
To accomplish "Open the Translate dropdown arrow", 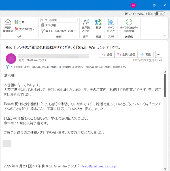I will pos(98,31).
